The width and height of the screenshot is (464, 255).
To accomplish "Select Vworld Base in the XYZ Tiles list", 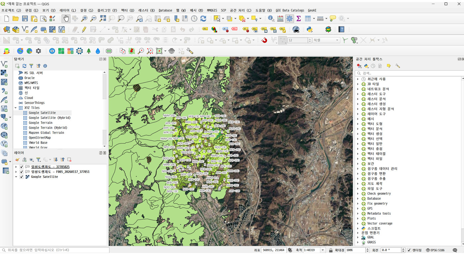I will point(38,143).
